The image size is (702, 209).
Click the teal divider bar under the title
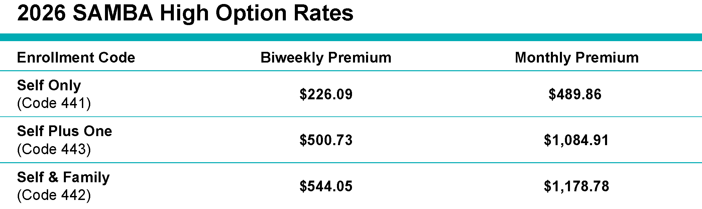pyautogui.click(x=351, y=37)
